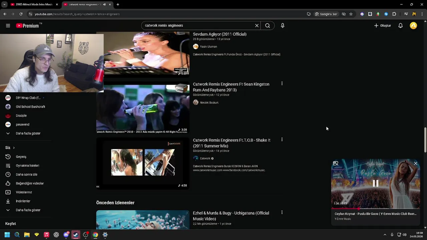Expand Daha fazla göster under İndirilenler
Screen dimensions: 427x240
pyautogui.click(x=28, y=210)
